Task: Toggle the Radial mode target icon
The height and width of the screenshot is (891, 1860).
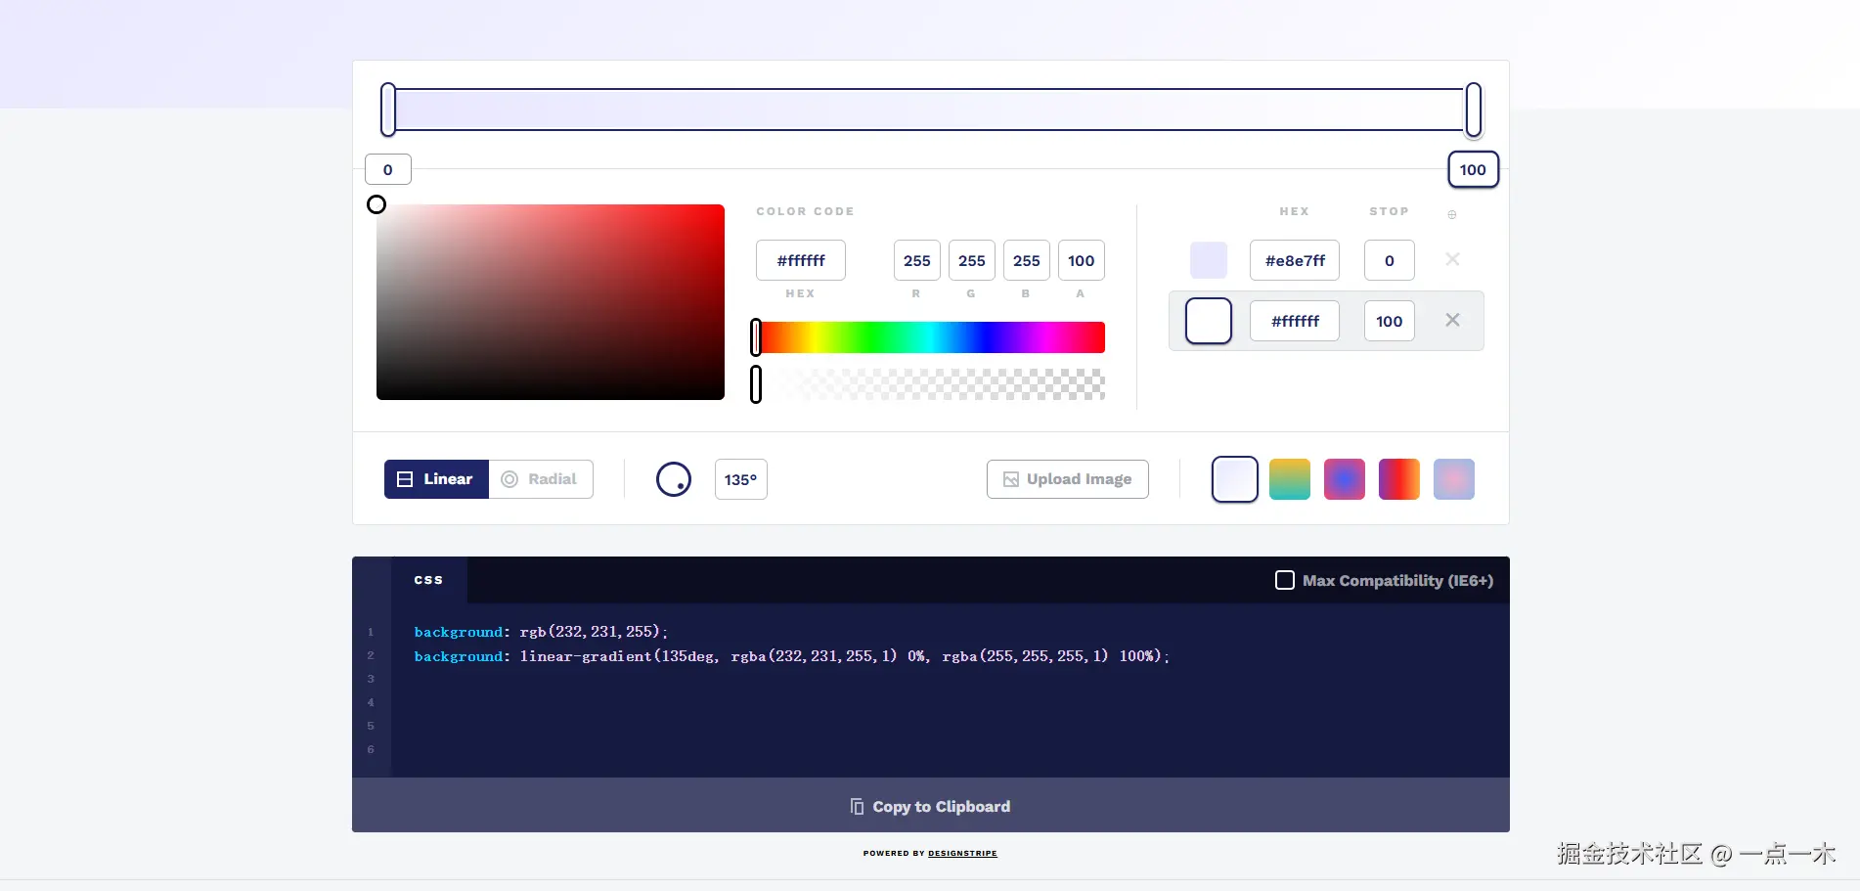Action: point(509,479)
